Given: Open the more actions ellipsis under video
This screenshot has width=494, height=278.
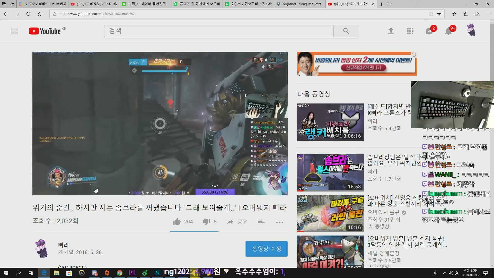Looking at the screenshot, I should [x=280, y=222].
